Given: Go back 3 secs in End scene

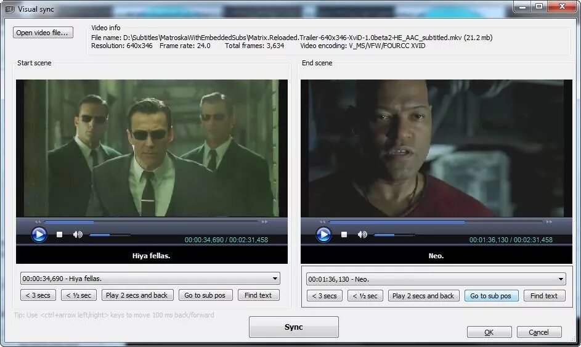Looking at the screenshot, I should click(x=324, y=296).
